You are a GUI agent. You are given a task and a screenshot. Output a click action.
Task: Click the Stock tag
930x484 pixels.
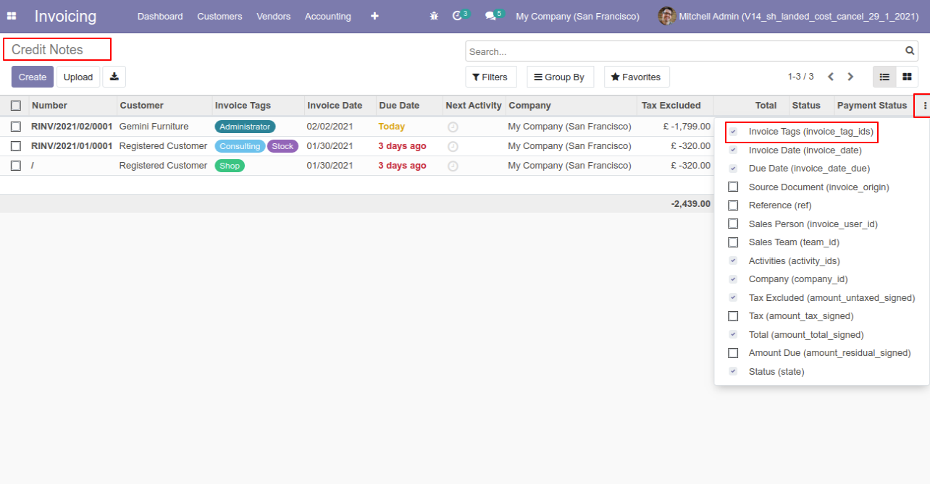(282, 146)
